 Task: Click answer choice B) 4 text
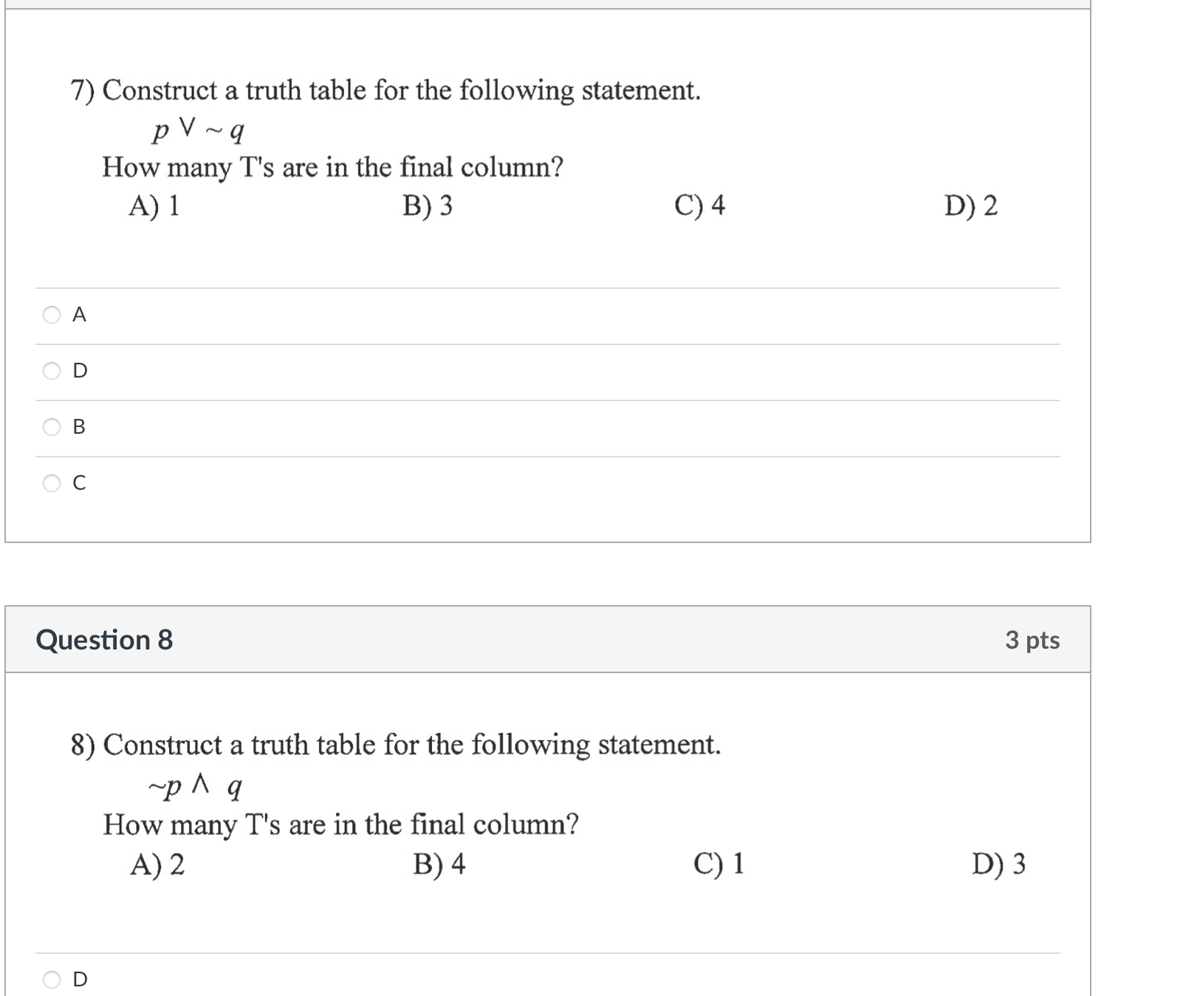[440, 864]
